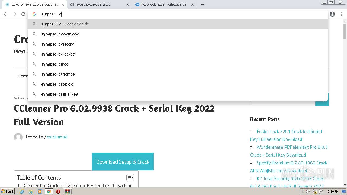Select 'synpase x c - Google Search' suggestion
Image resolution: width=347 pixels, height=195 pixels.
(x=178, y=24)
